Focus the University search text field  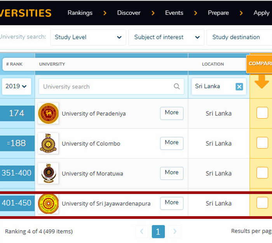click(107, 86)
